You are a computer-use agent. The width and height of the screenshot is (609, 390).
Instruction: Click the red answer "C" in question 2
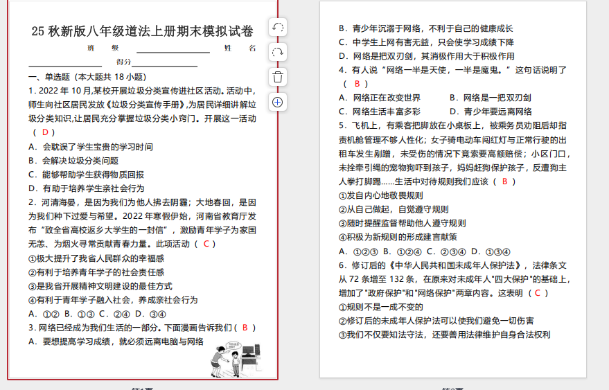click(206, 244)
